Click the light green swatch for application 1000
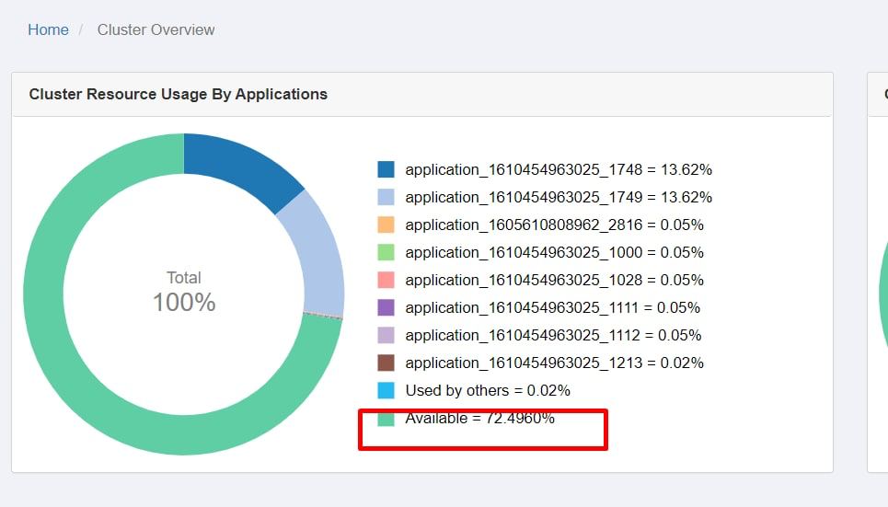888x507 pixels. click(386, 252)
